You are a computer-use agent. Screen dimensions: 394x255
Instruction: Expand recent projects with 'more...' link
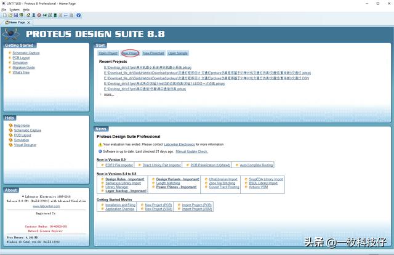(x=109, y=95)
